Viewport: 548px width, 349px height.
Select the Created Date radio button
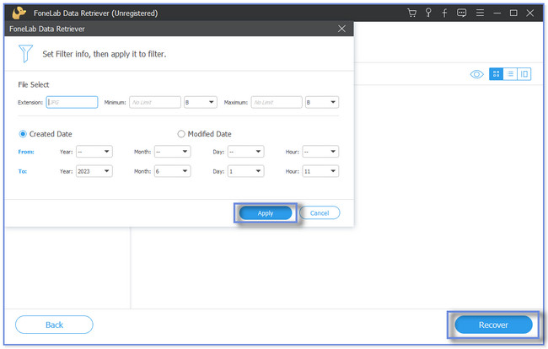click(x=23, y=134)
